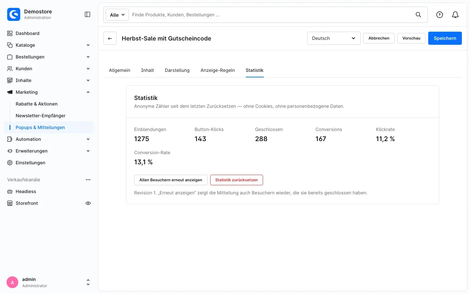Switch to the Anzeige-Regeln tab
470x294 pixels.
tap(218, 70)
